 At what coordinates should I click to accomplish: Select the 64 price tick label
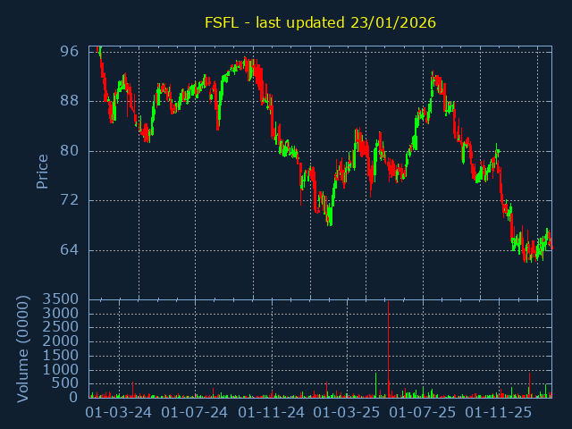click(x=69, y=249)
